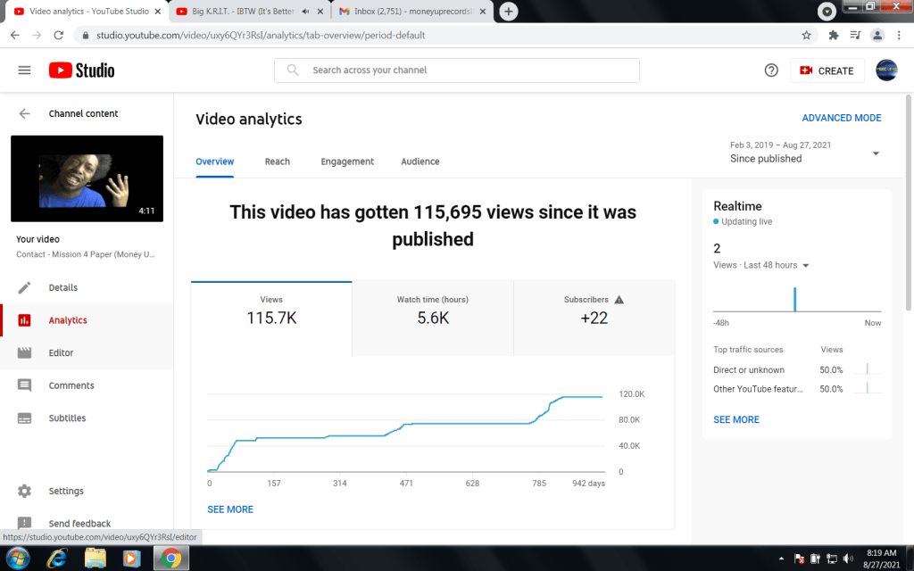Screen dimensions: 914x571
Task: Click the video thumbnail in sidebar
Action: tap(87, 178)
